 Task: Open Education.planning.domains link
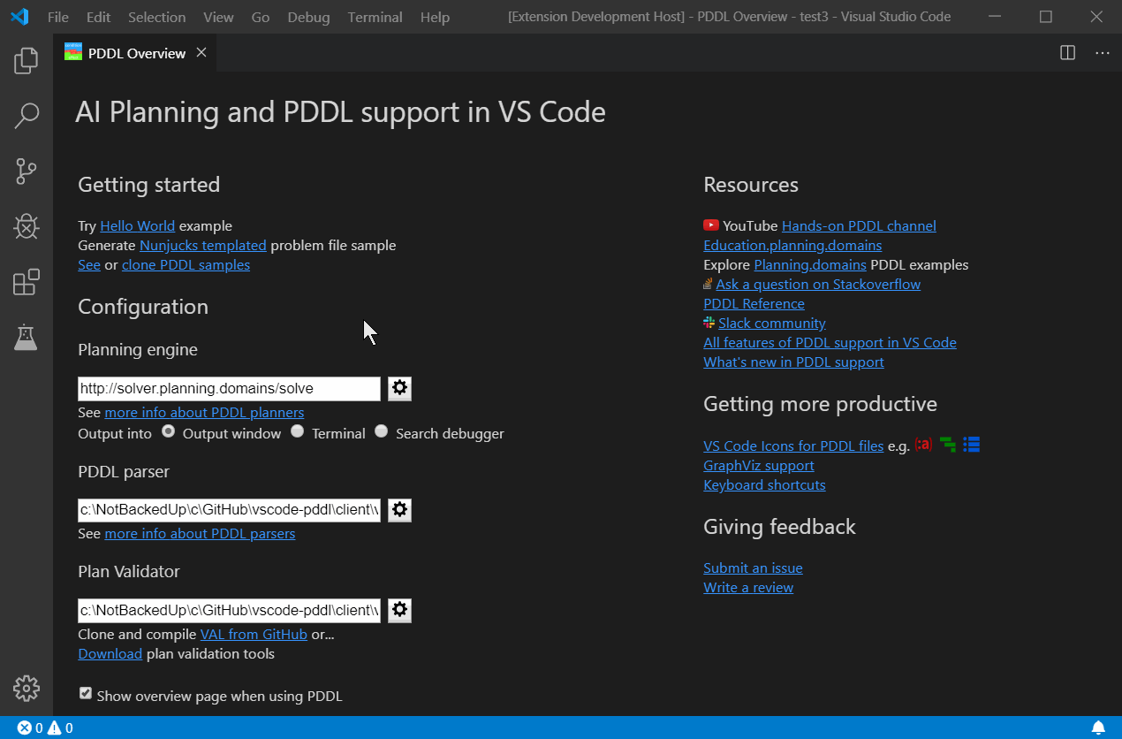point(792,245)
